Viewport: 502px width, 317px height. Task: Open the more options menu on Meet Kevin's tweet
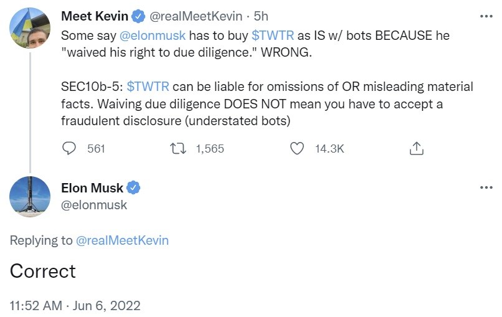[x=486, y=16]
